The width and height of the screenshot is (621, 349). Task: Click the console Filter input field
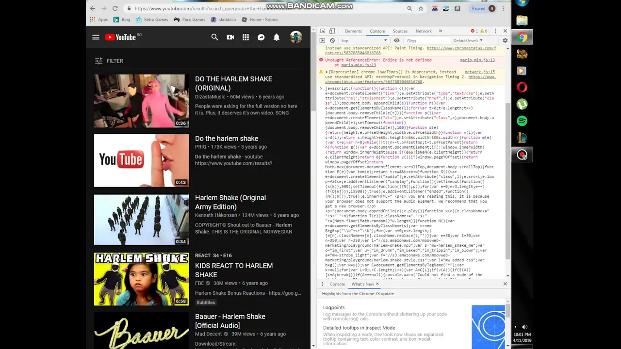427,41
